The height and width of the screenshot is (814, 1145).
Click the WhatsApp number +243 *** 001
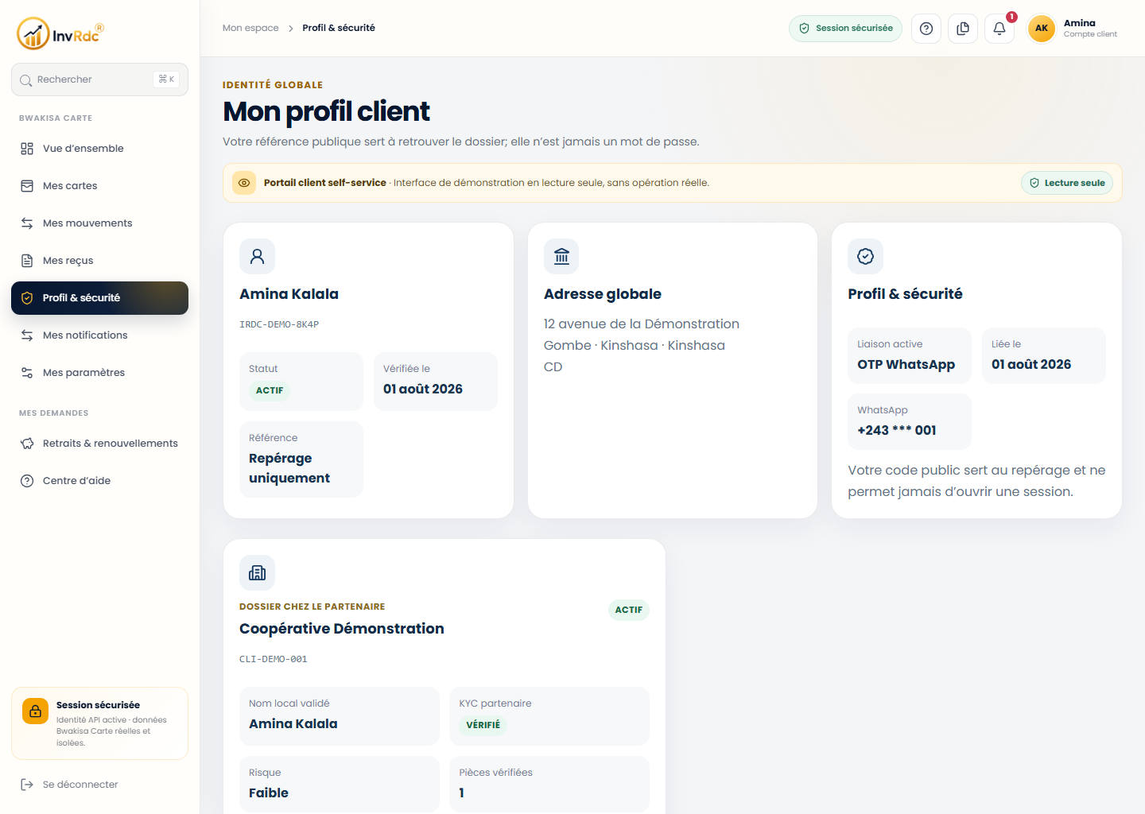click(897, 430)
